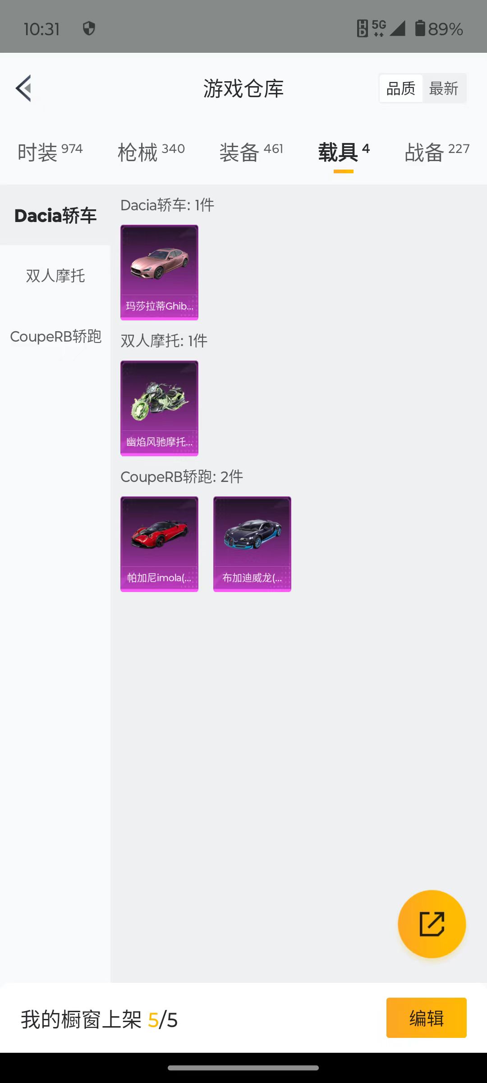
Task: Select the 载具 tab
Action: pos(344,152)
